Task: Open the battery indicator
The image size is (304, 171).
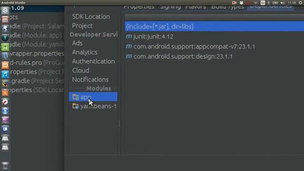Action: click(x=275, y=2)
